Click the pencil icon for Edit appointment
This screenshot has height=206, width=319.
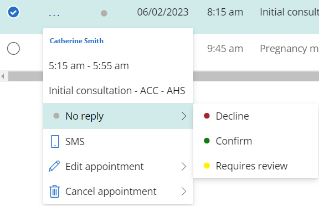[x=54, y=166]
